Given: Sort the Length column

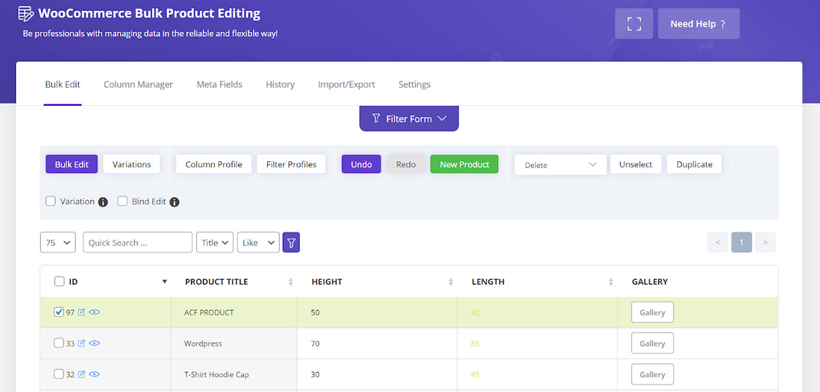Looking at the screenshot, I should click(x=611, y=282).
